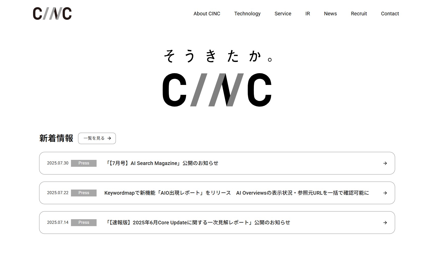Click the date 2025.07.14
435x254 pixels.
58,223
